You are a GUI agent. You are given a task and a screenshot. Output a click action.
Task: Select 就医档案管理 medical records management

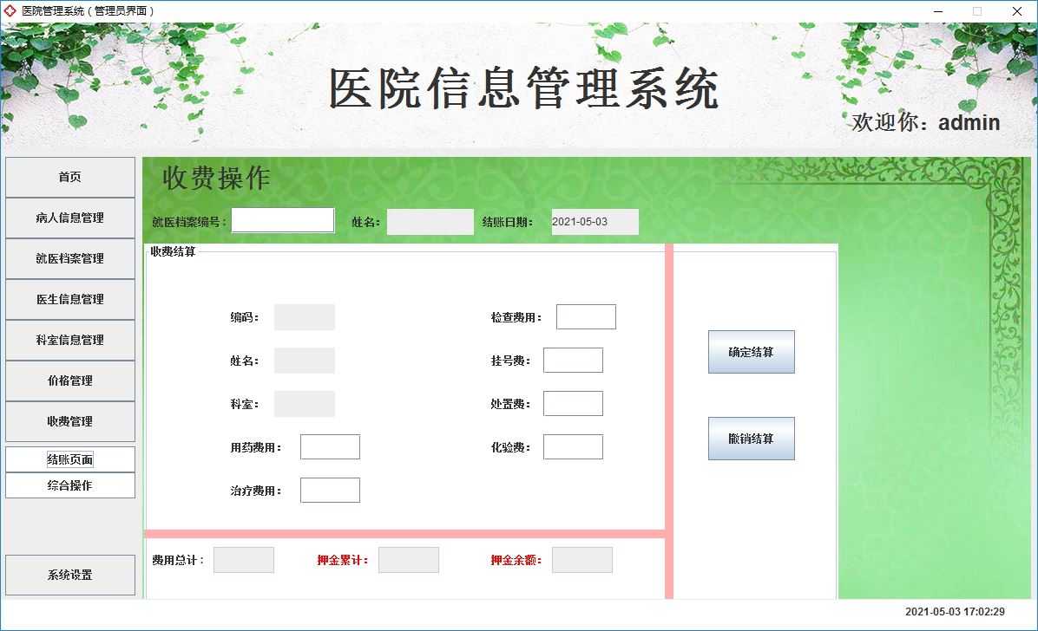[69, 258]
